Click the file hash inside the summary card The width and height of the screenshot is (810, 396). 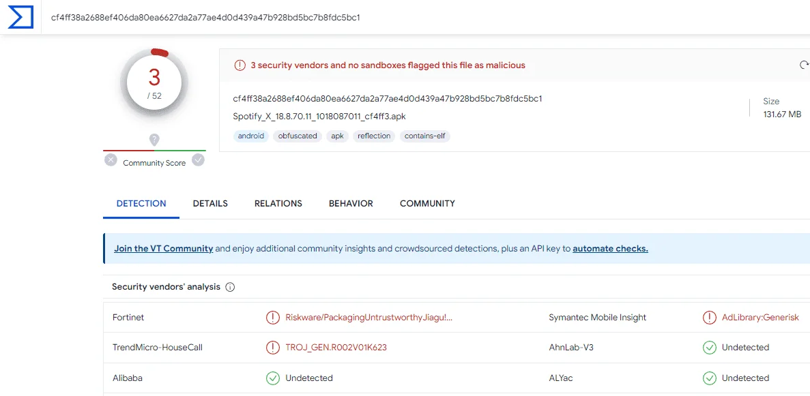click(388, 98)
